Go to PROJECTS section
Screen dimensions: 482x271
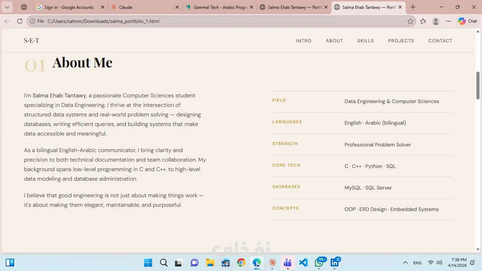point(401,41)
